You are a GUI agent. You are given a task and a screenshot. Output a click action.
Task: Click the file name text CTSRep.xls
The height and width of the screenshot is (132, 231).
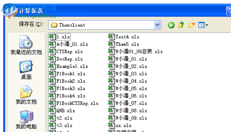(x=70, y=52)
